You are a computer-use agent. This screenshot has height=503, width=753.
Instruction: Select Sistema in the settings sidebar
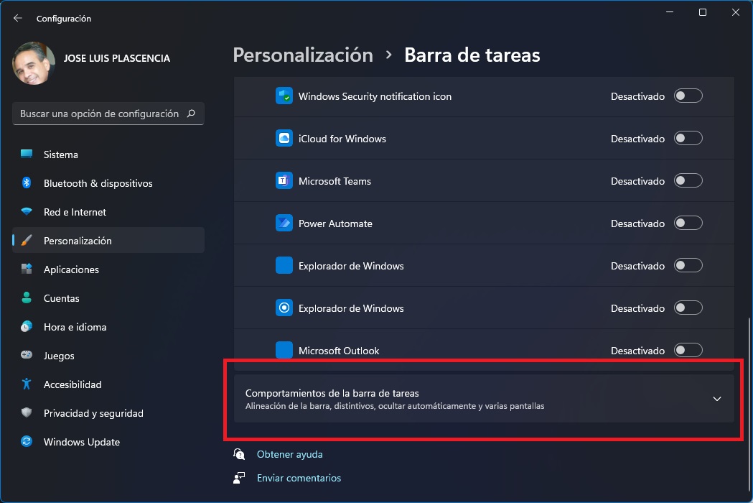coord(60,154)
